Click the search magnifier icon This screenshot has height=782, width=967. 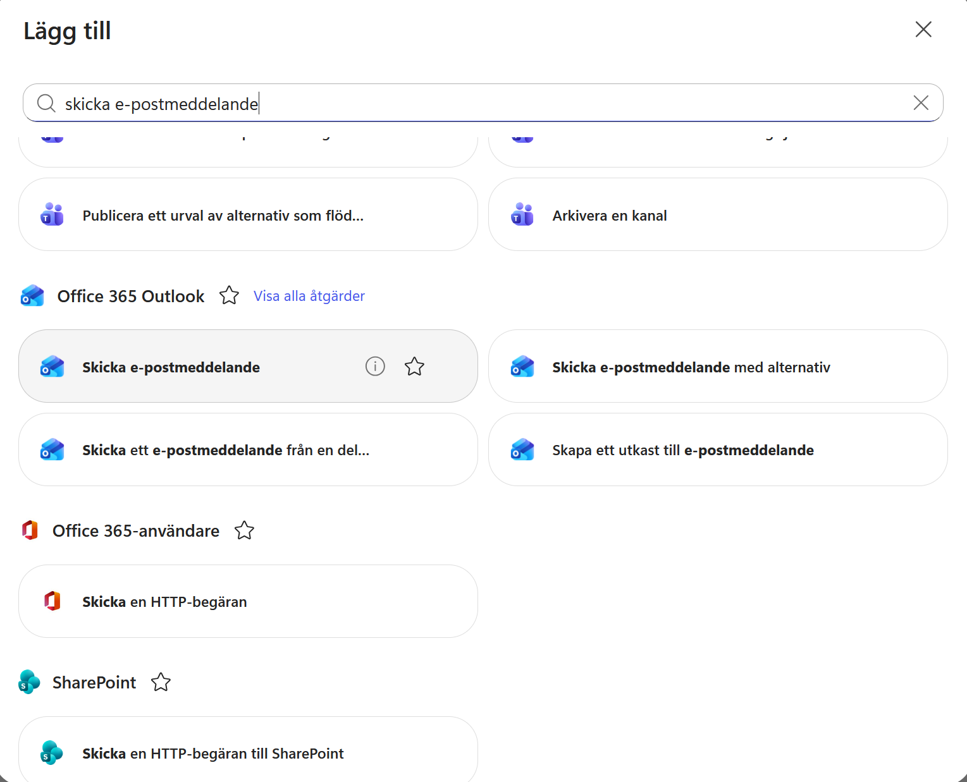[46, 103]
